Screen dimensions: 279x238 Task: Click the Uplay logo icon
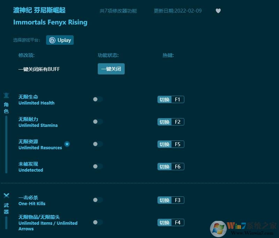(x=52, y=40)
